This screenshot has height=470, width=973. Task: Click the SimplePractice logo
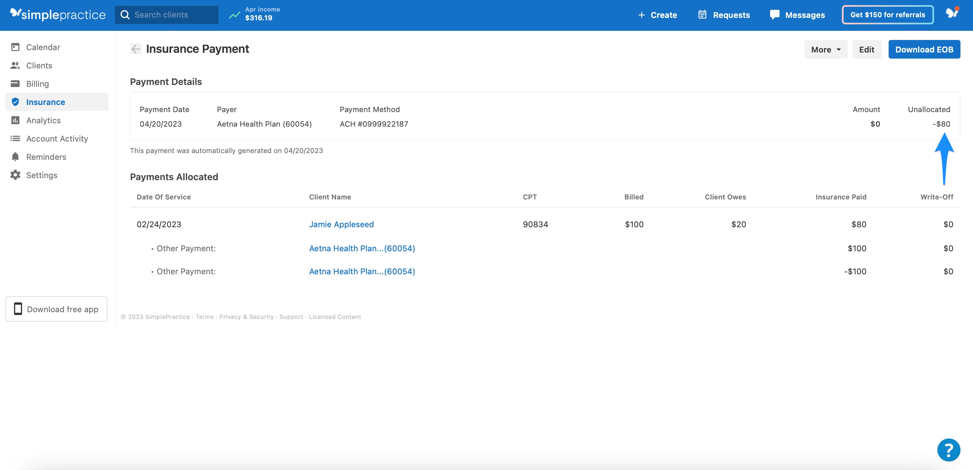click(58, 14)
